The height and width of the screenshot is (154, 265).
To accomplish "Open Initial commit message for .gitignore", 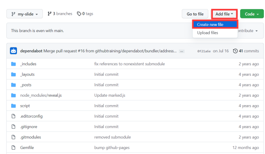I will [x=106, y=126].
